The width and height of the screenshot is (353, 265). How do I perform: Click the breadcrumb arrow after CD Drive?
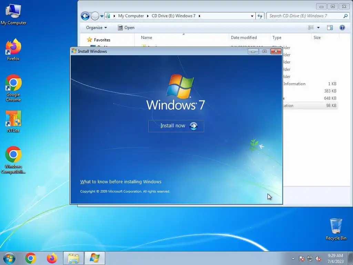pyautogui.click(x=200, y=16)
